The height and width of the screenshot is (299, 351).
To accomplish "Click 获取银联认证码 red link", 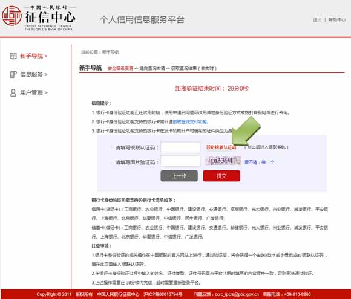I will click(x=221, y=147).
